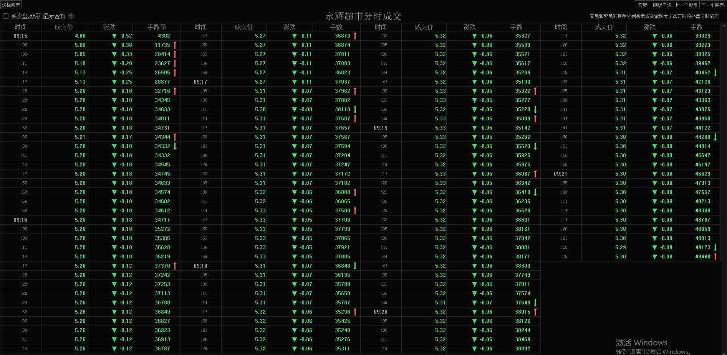Click the red up arrow beside 36087
The width and height of the screenshot is (727, 355).
[535, 174]
